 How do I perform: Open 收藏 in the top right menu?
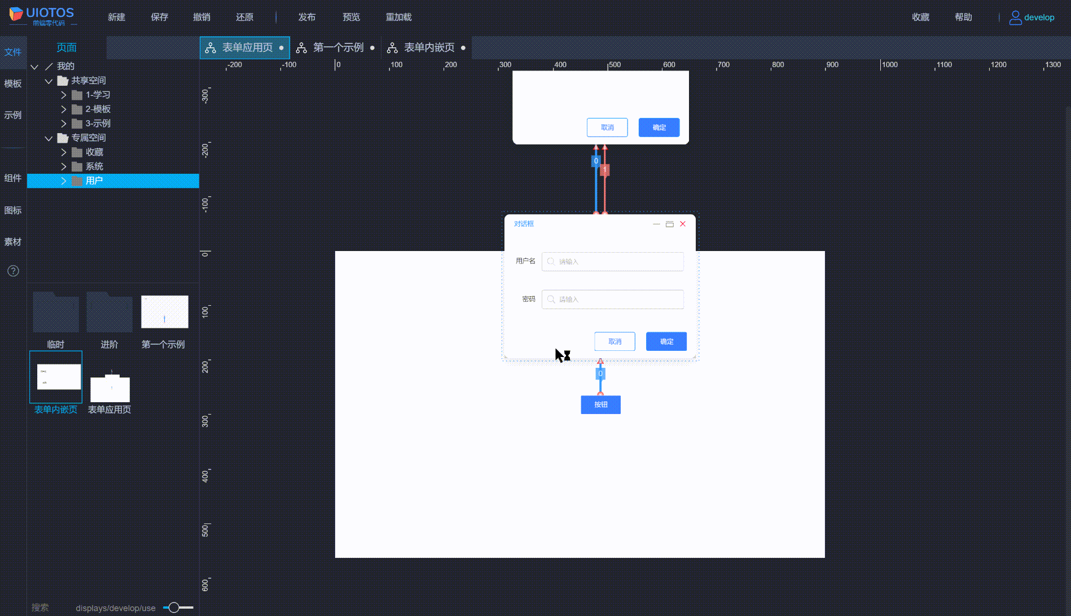coord(921,17)
